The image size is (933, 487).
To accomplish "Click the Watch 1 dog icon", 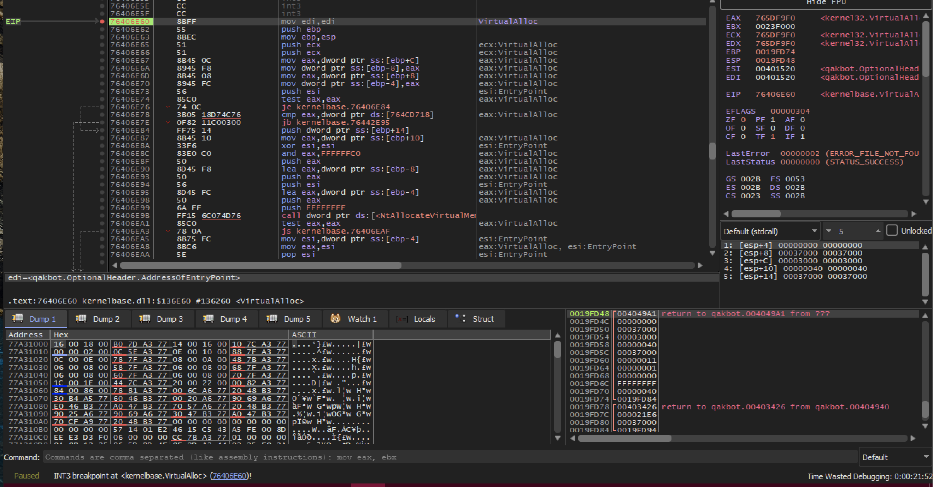I will [335, 318].
